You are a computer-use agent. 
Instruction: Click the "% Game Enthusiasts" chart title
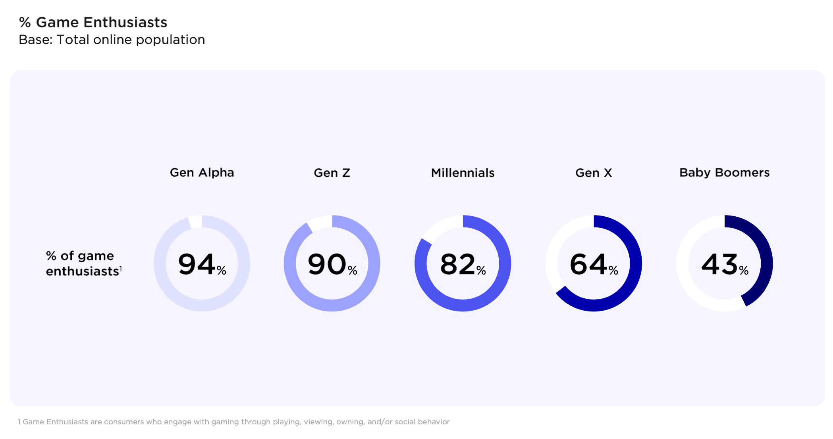pyautogui.click(x=93, y=23)
